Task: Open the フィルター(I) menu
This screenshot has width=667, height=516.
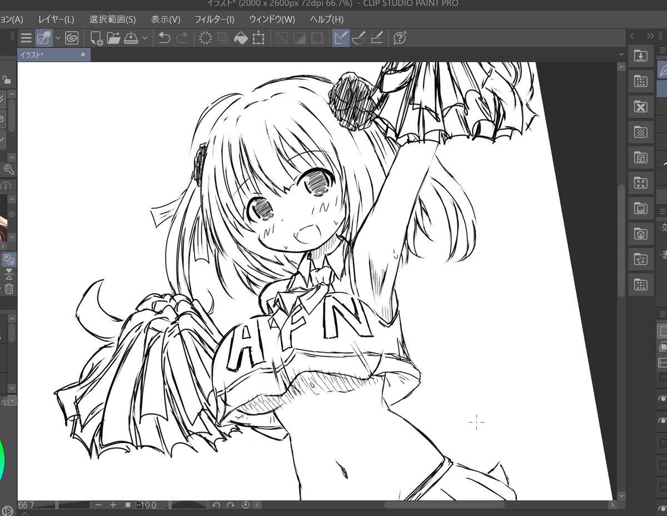Action: click(215, 19)
